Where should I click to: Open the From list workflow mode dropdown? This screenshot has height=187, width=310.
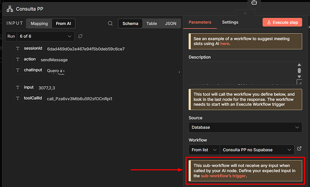point(204,149)
